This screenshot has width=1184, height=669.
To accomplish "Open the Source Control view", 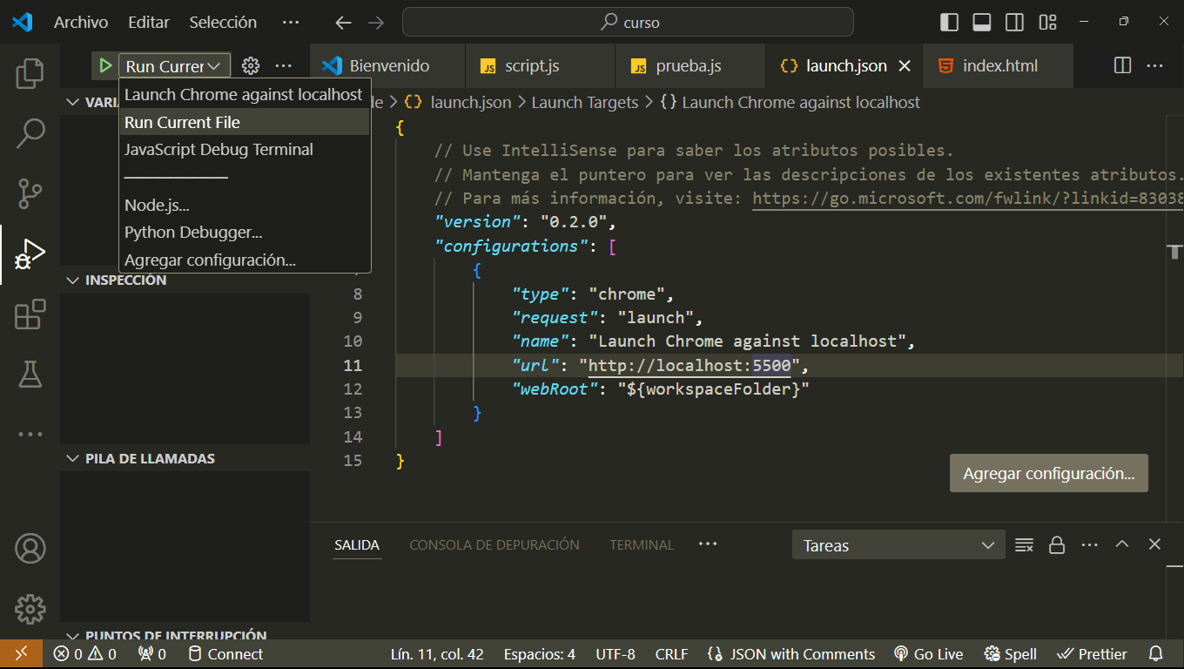I will point(30,193).
